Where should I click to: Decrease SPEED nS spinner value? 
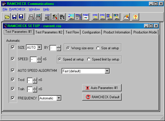click(39, 61)
